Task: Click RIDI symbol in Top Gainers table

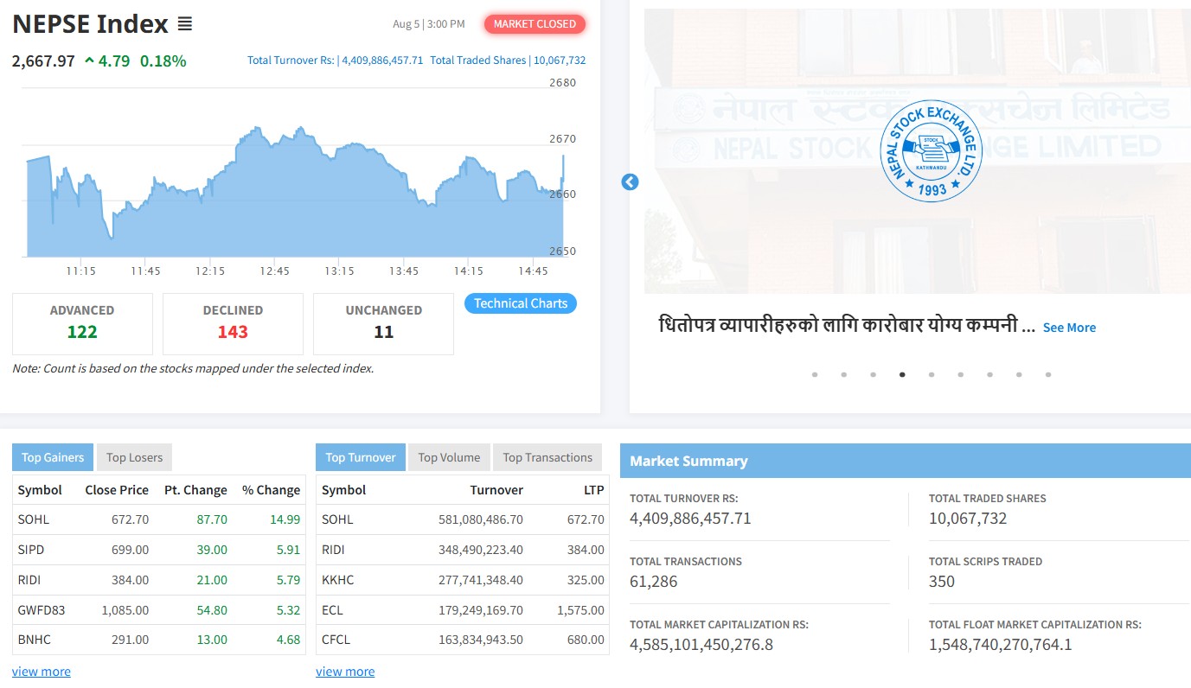Action: point(29,580)
